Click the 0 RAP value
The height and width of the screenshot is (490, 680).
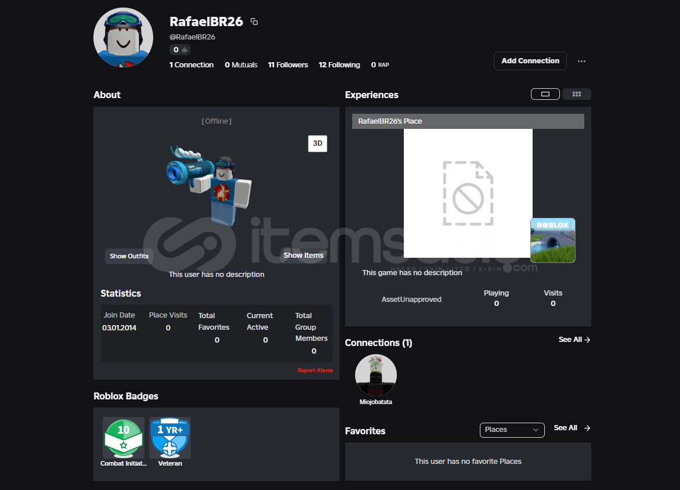point(380,64)
